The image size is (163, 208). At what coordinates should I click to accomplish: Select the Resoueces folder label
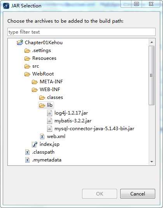point(44,58)
